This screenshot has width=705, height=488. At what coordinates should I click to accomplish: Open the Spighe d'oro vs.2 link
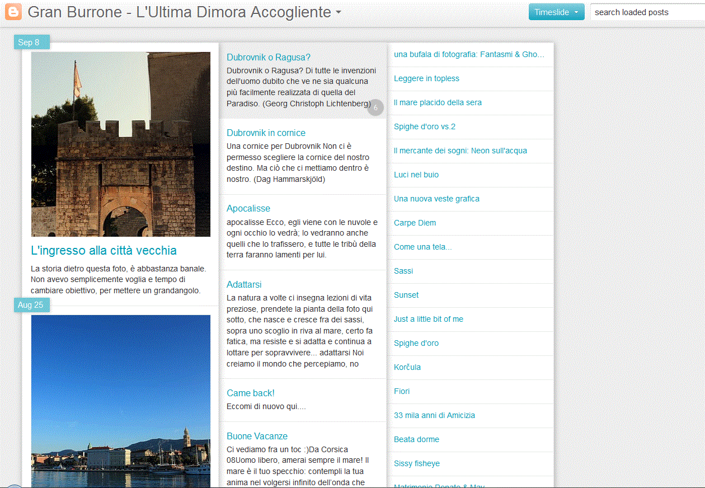[x=425, y=126]
